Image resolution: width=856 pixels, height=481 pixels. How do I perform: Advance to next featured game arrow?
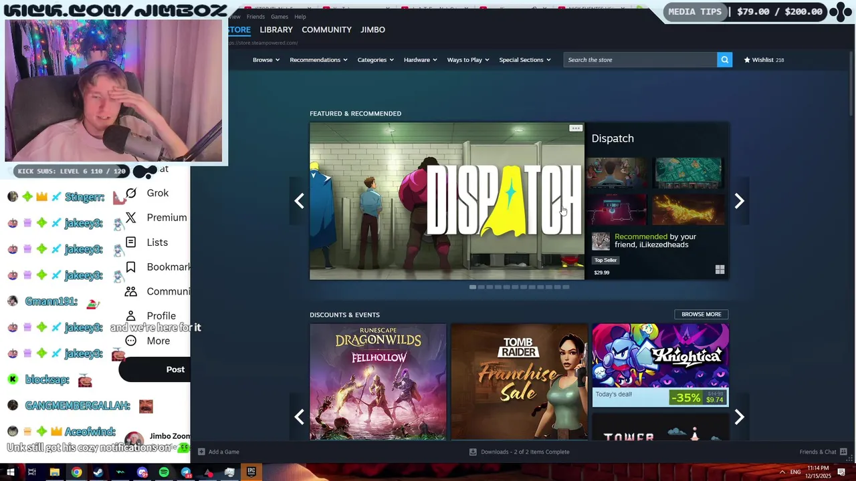click(x=739, y=201)
